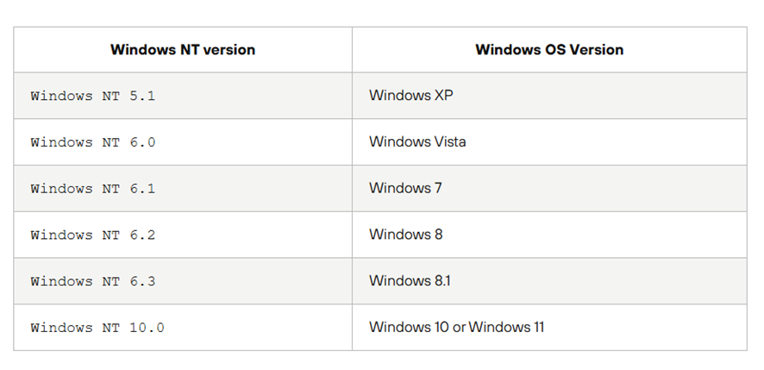Screen dimensions: 764x370
Task: Click the word Vista in the table
Action: pyautogui.click(x=448, y=142)
